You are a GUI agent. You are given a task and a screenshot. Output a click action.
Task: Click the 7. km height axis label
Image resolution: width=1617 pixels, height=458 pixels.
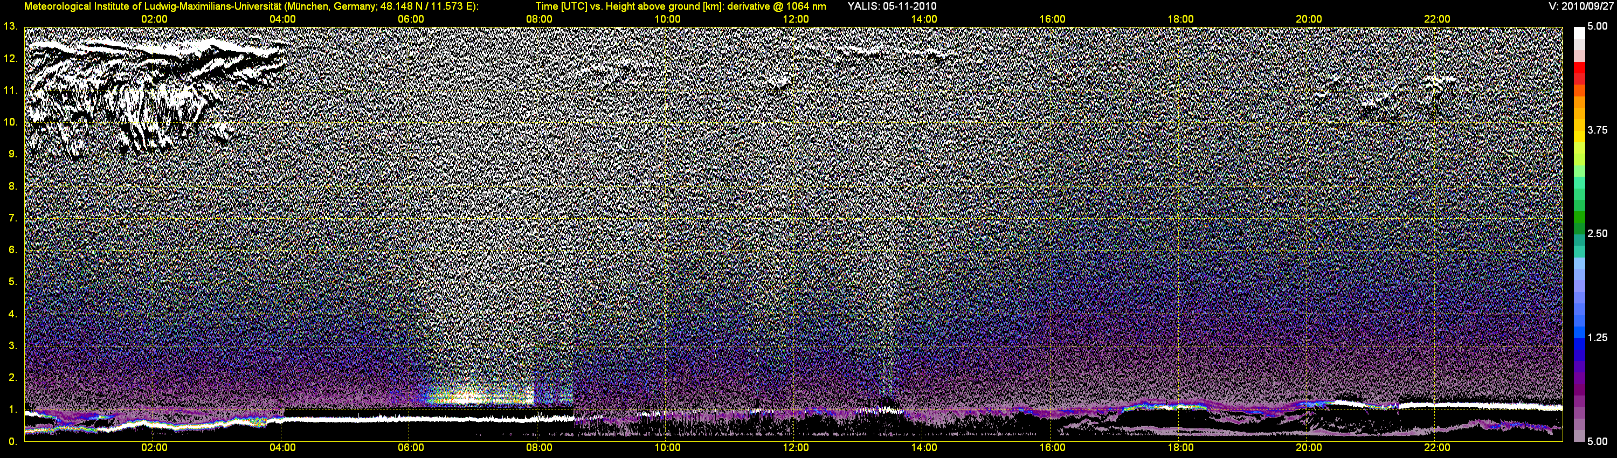(x=12, y=218)
